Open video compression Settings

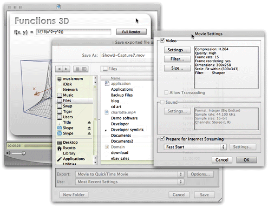point(177,50)
